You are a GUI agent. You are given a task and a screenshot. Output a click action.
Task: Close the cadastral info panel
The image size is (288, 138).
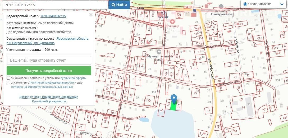(91, 15)
